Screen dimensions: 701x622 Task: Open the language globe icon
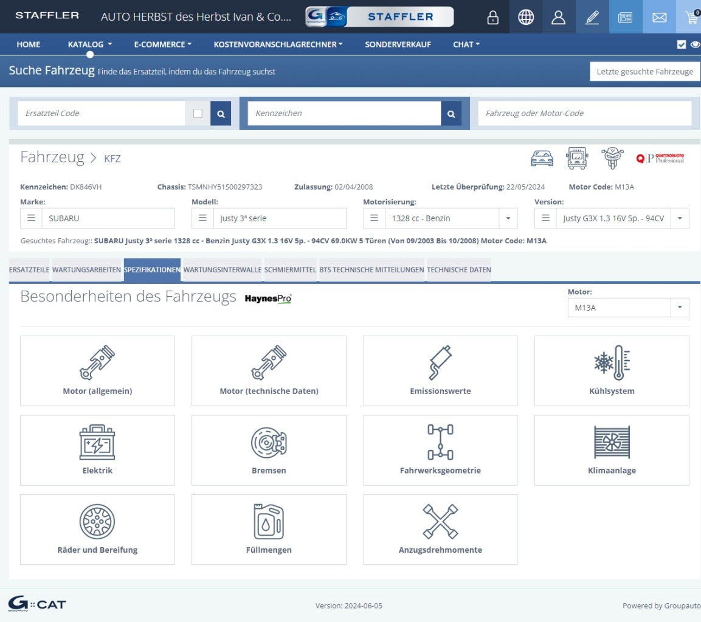click(526, 17)
